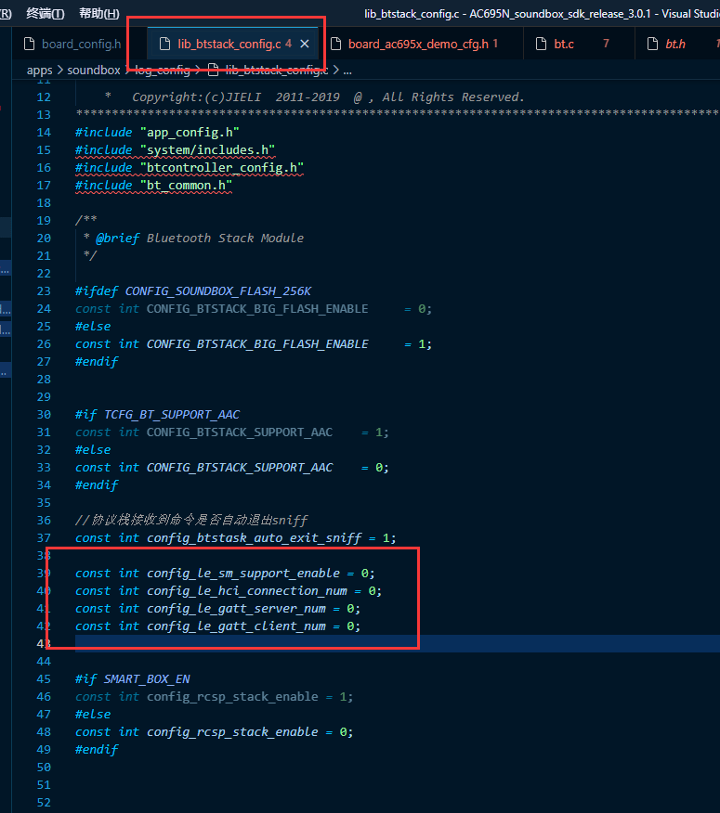
Task: Click line number 14 in gutter
Action: click(44, 132)
